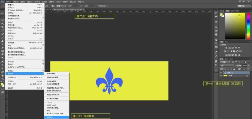Select the Zoom tool near the toolbox bottom

tap(3, 79)
